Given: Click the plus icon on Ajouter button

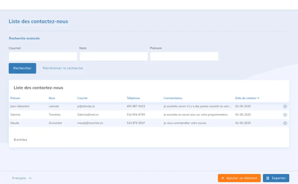Looking at the screenshot, I should click(x=223, y=178).
